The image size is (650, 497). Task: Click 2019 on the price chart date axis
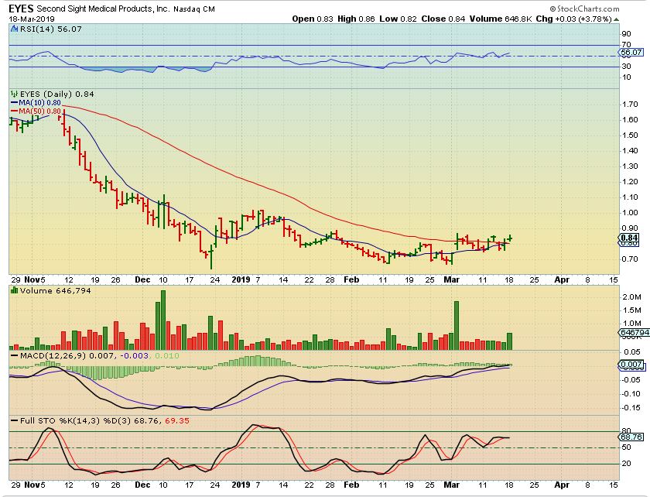tap(241, 279)
